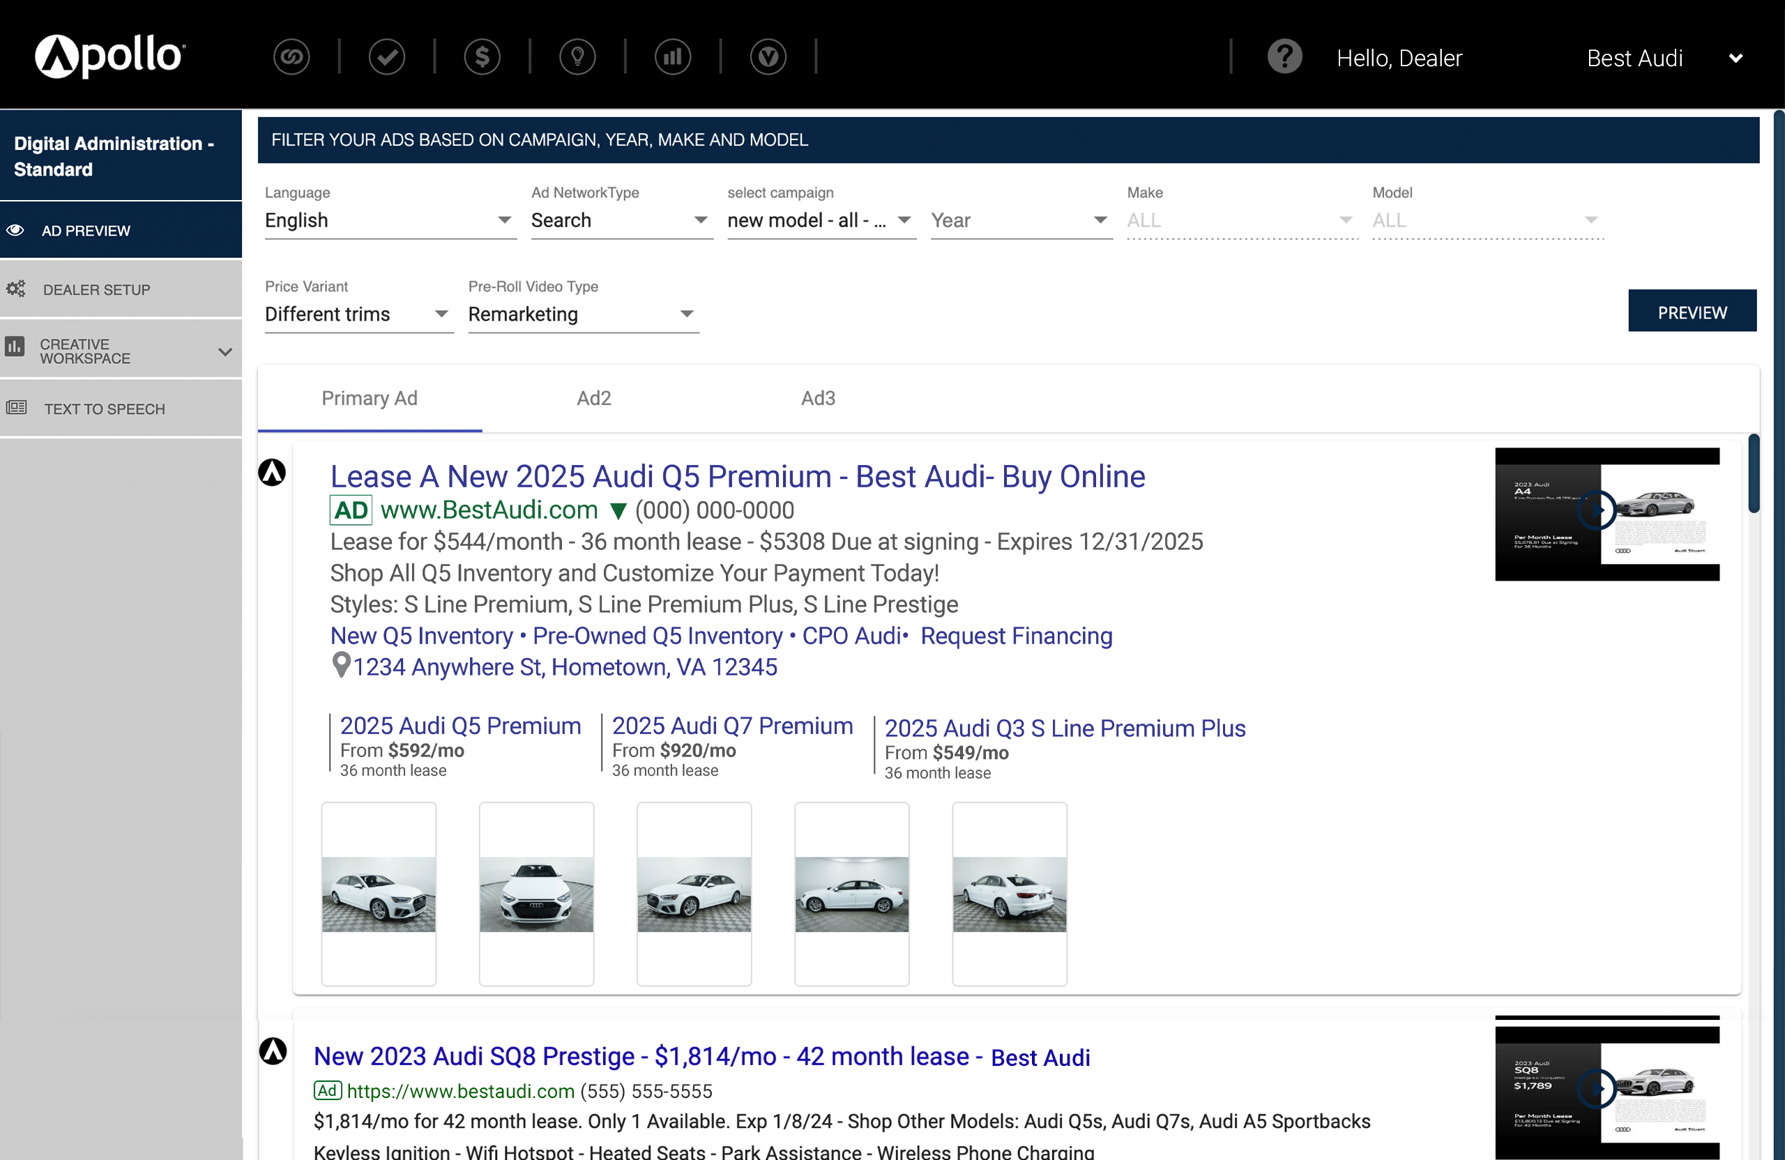This screenshot has height=1160, width=1785.
Task: Open the 1234 Anywhere St address link
Action: pyautogui.click(x=565, y=667)
